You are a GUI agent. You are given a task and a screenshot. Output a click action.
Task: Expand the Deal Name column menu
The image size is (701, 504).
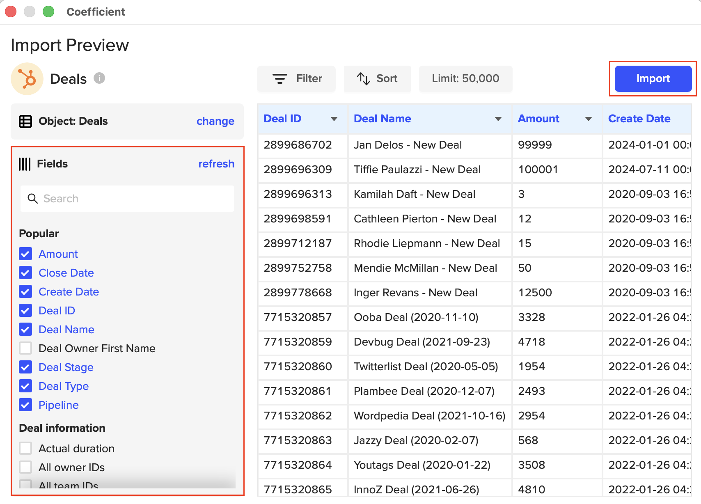coord(498,119)
